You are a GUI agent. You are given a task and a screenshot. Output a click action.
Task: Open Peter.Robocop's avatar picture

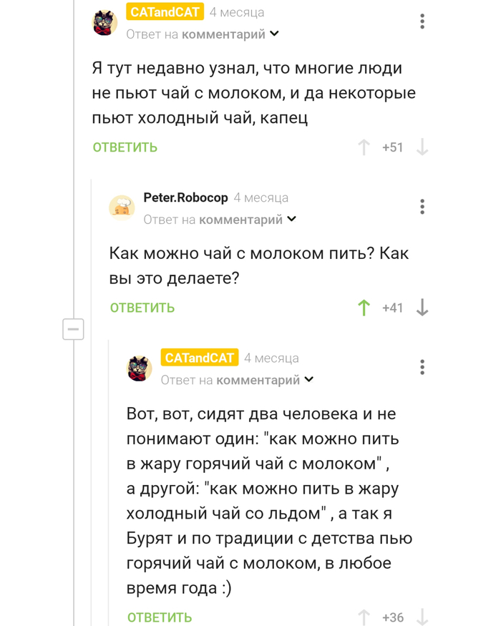pos(122,207)
